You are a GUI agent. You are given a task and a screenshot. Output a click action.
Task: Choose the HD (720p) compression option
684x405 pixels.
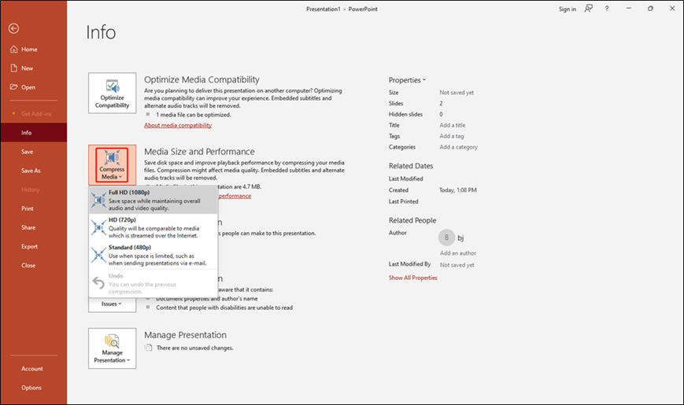153,227
